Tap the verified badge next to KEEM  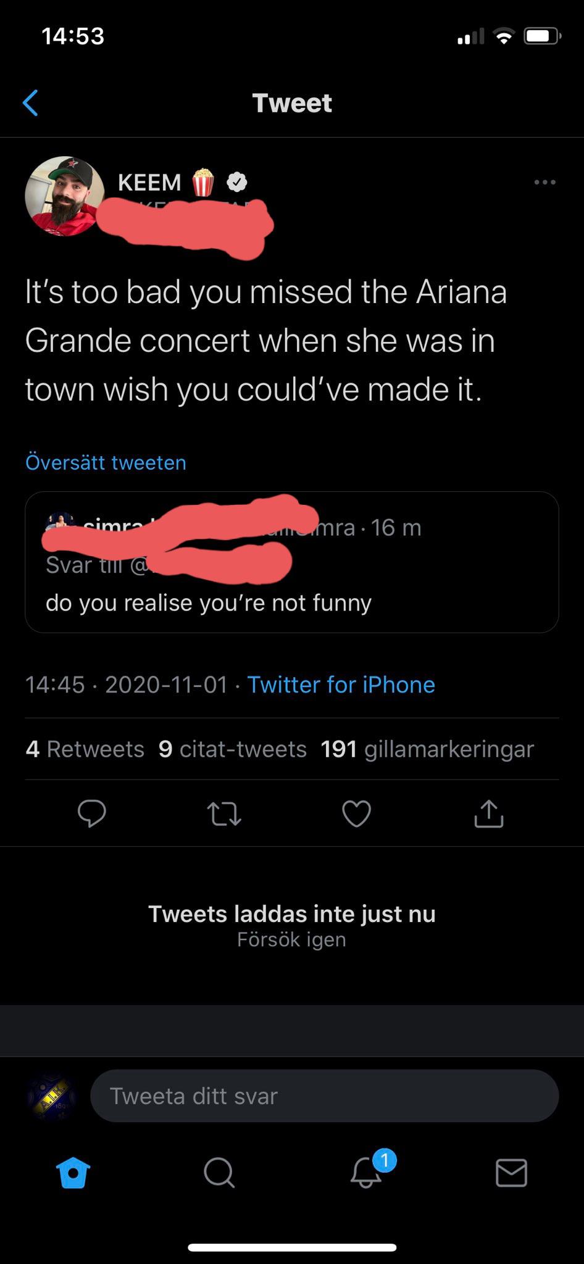[x=237, y=182]
